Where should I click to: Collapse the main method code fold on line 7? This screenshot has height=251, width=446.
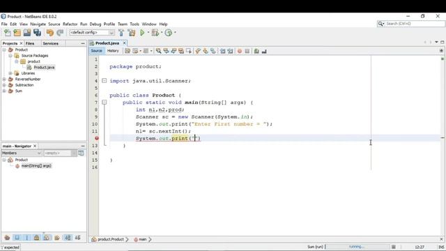click(105, 102)
